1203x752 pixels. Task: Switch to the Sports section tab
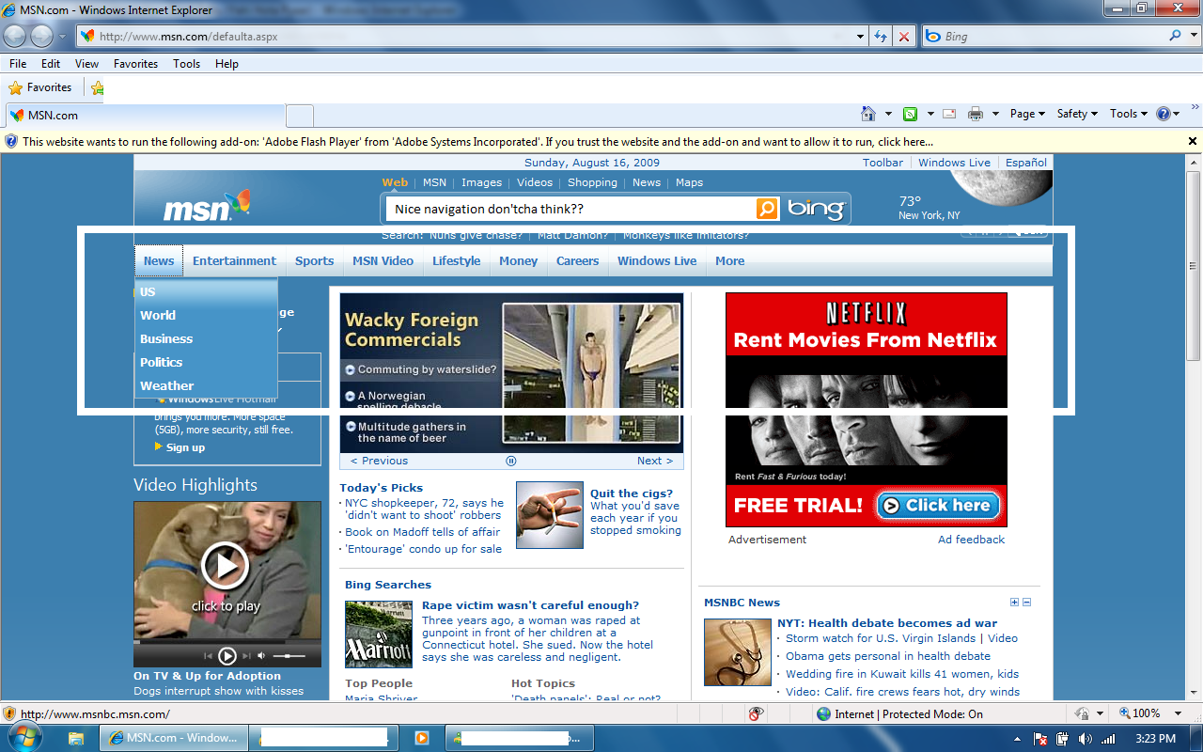click(x=314, y=260)
